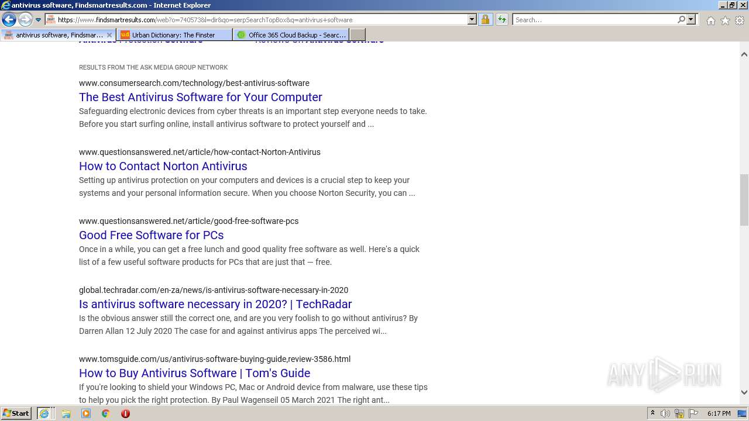Screen dimensions: 749x421
Task: Show hidden tray icons arrow
Action: click(x=652, y=413)
